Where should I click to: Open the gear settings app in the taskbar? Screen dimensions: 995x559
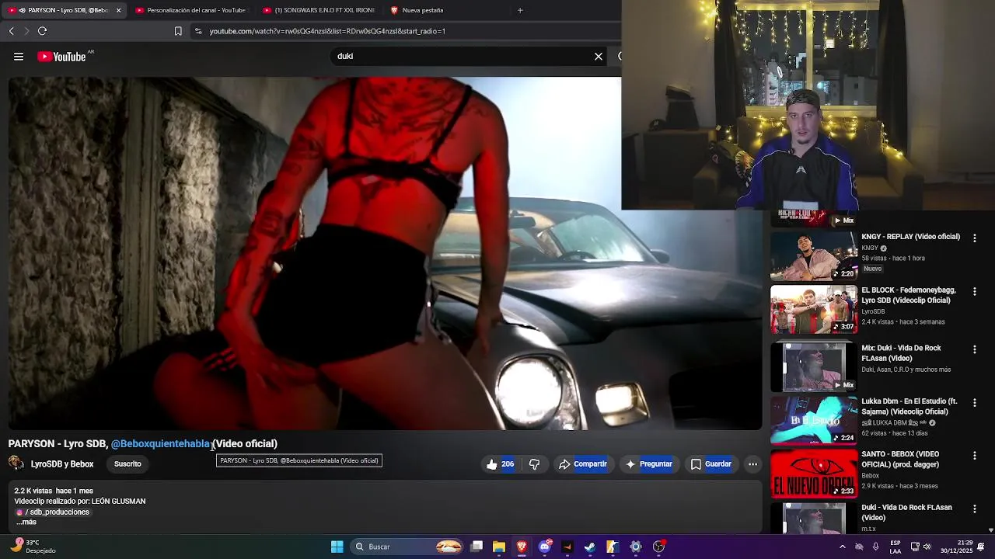[636, 547]
